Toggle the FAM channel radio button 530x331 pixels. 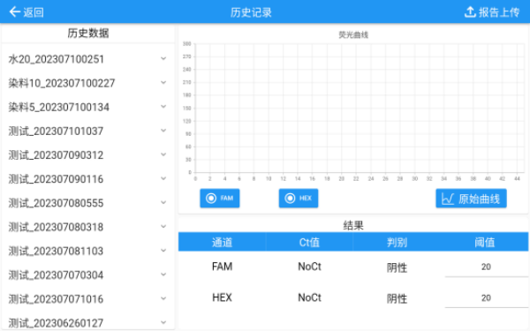coord(211,199)
